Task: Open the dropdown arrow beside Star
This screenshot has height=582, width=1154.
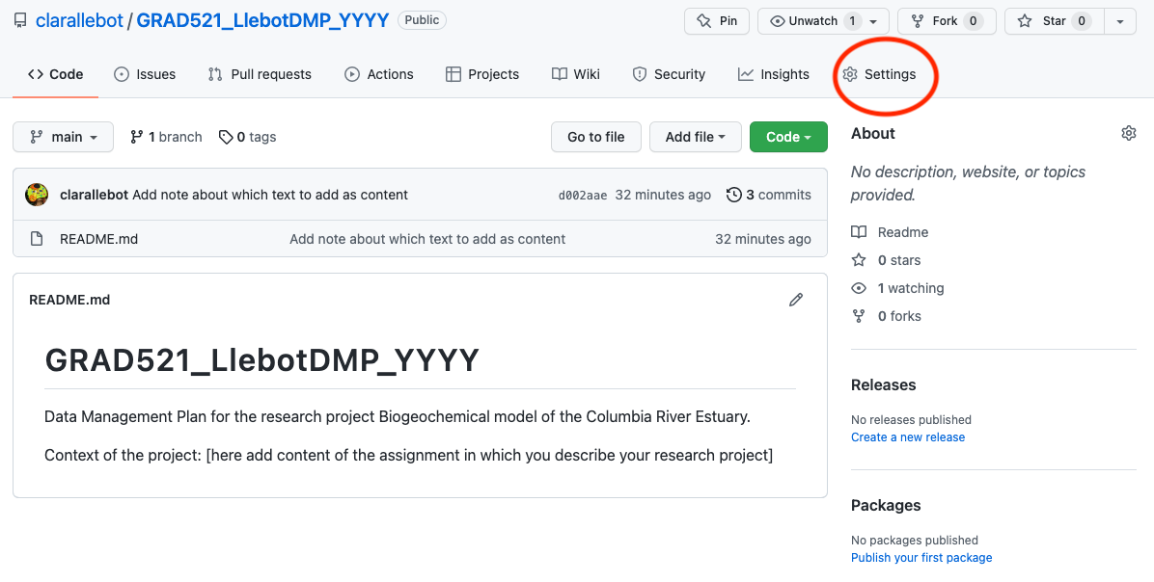Action: 1119,21
